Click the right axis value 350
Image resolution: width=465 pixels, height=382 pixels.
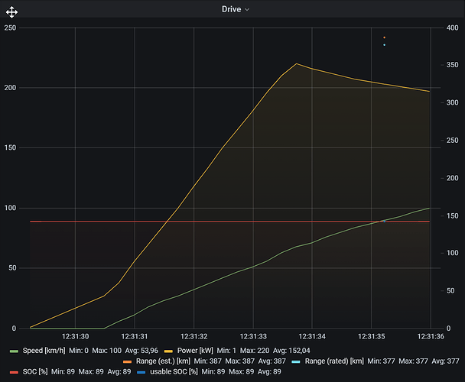coord(453,65)
